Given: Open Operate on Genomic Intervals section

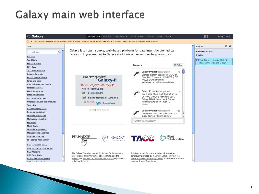Looking at the screenshot, I should (x=41, y=102).
